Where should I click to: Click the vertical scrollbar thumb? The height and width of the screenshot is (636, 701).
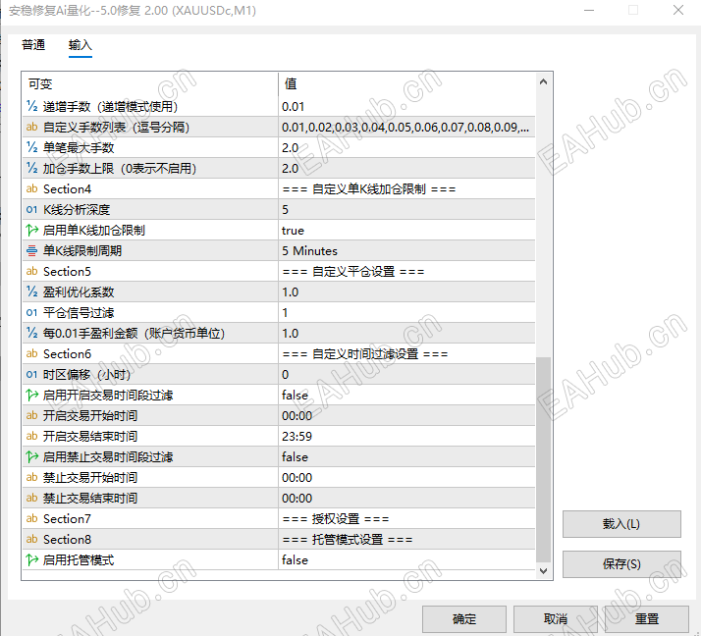tap(543, 459)
